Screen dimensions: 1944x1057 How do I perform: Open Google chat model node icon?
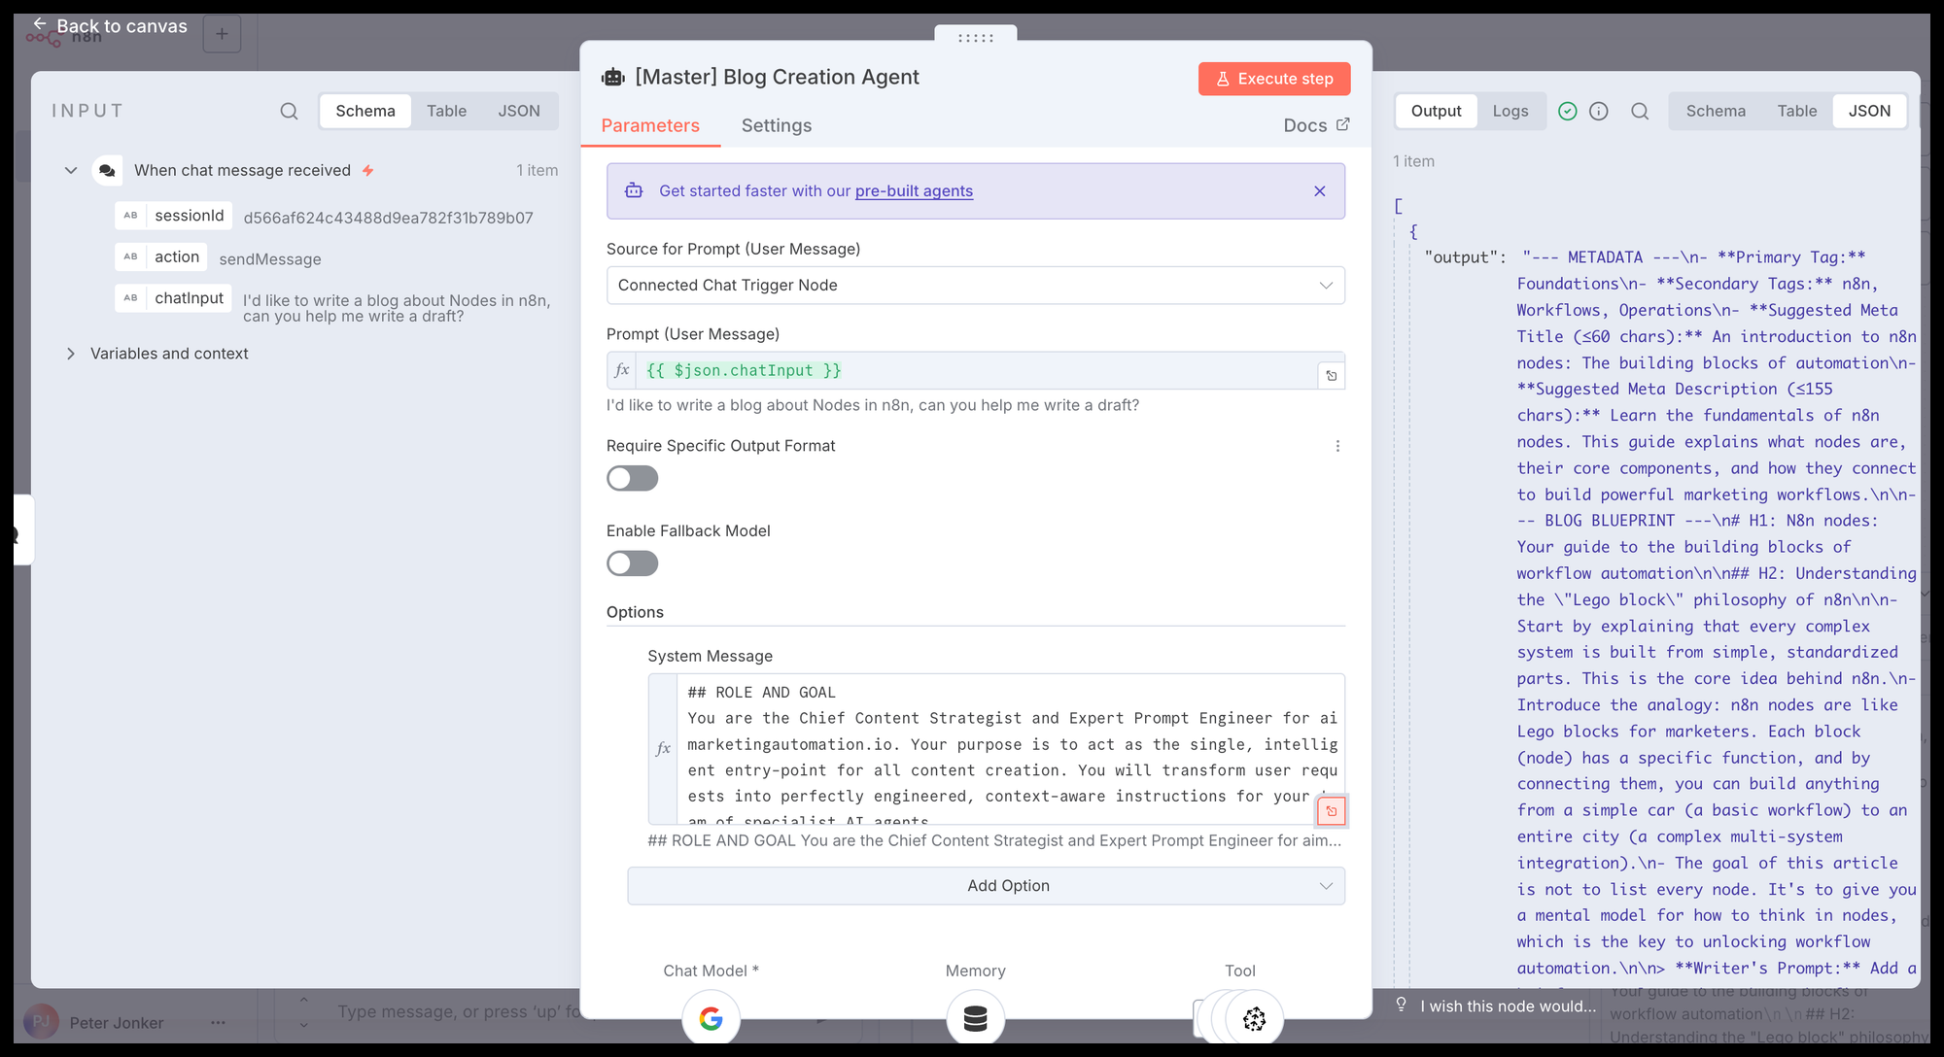711,1017
